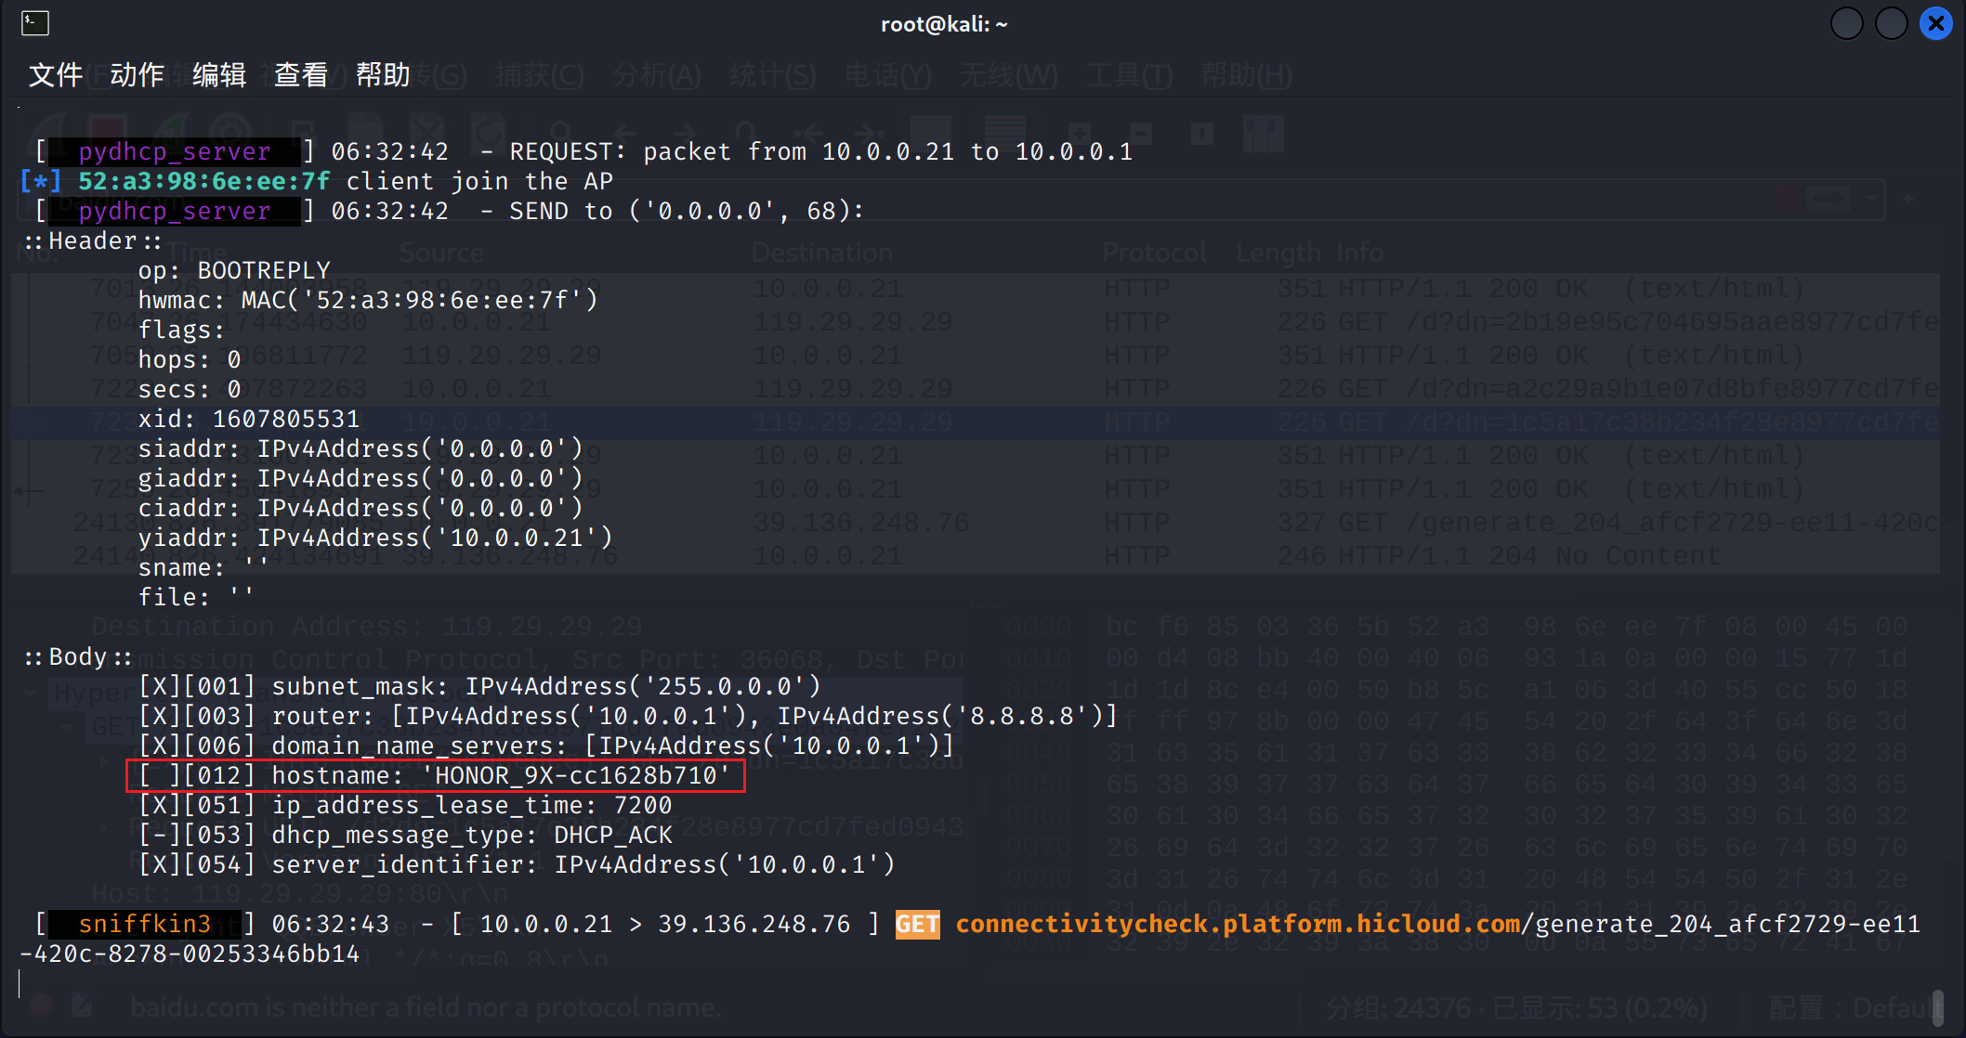
Task: Click the hostname 'HONOR_9X-cc1628b710' text
Action: tap(576, 775)
